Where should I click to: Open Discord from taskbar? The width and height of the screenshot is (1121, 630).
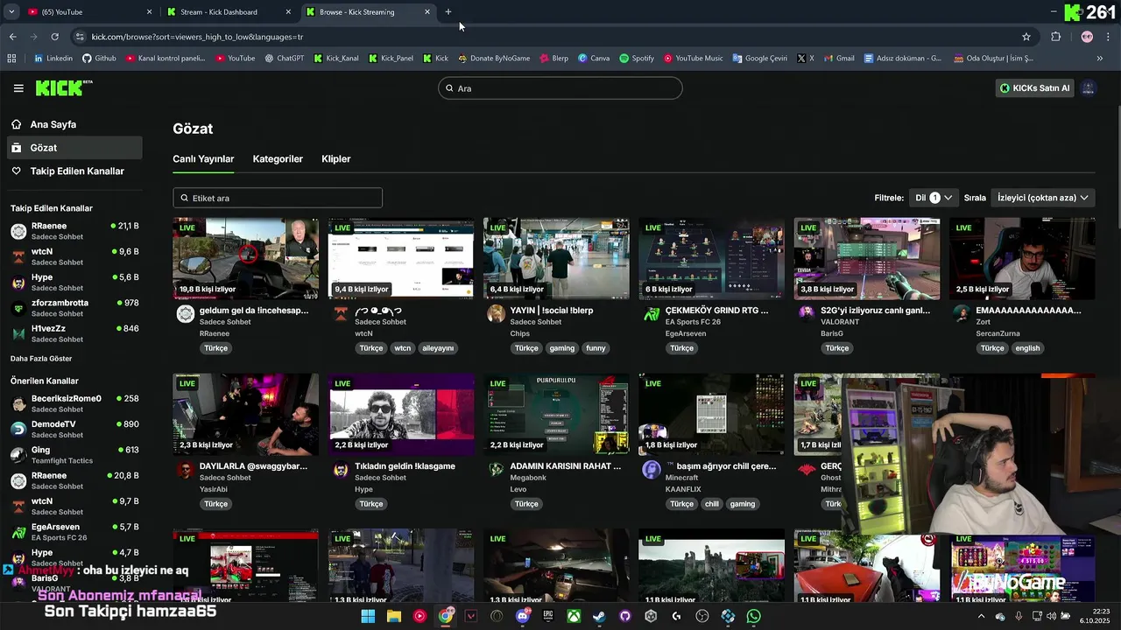click(x=523, y=616)
